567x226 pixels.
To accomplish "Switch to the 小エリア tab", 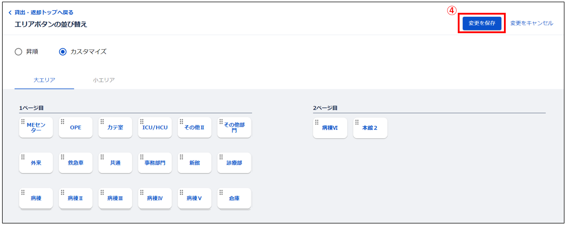I will tap(104, 80).
